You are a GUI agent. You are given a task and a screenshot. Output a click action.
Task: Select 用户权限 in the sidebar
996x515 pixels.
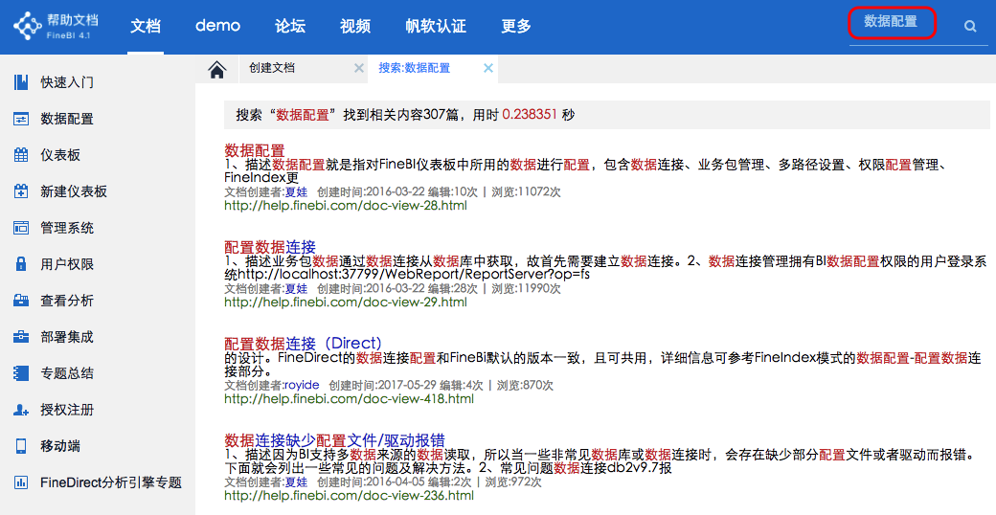point(67,264)
